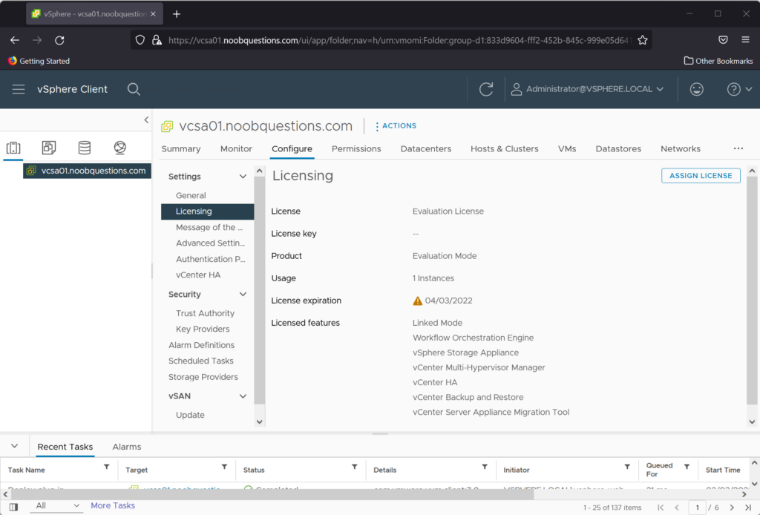Open General settings
The height and width of the screenshot is (515, 760).
click(x=191, y=195)
